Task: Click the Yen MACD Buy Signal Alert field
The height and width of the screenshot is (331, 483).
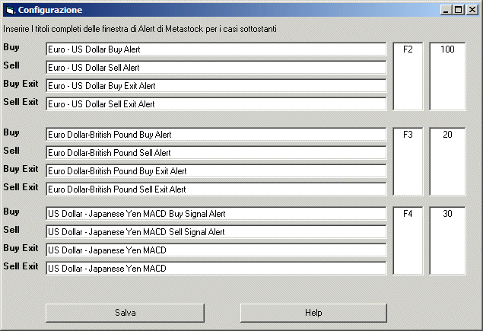Action: point(216,214)
